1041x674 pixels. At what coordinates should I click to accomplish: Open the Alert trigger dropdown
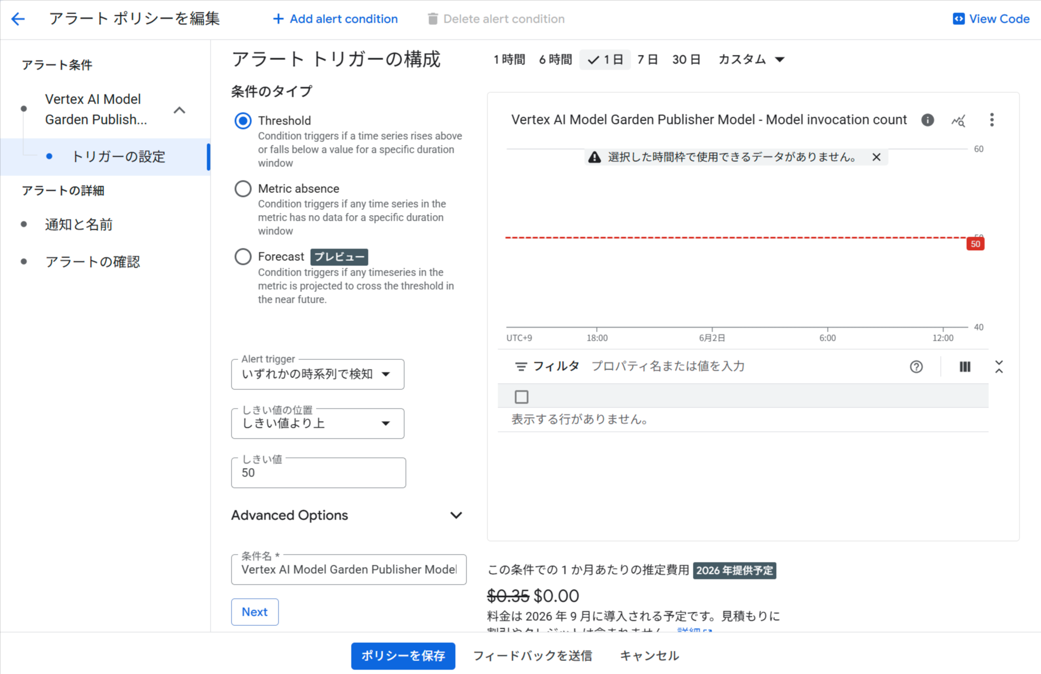318,374
